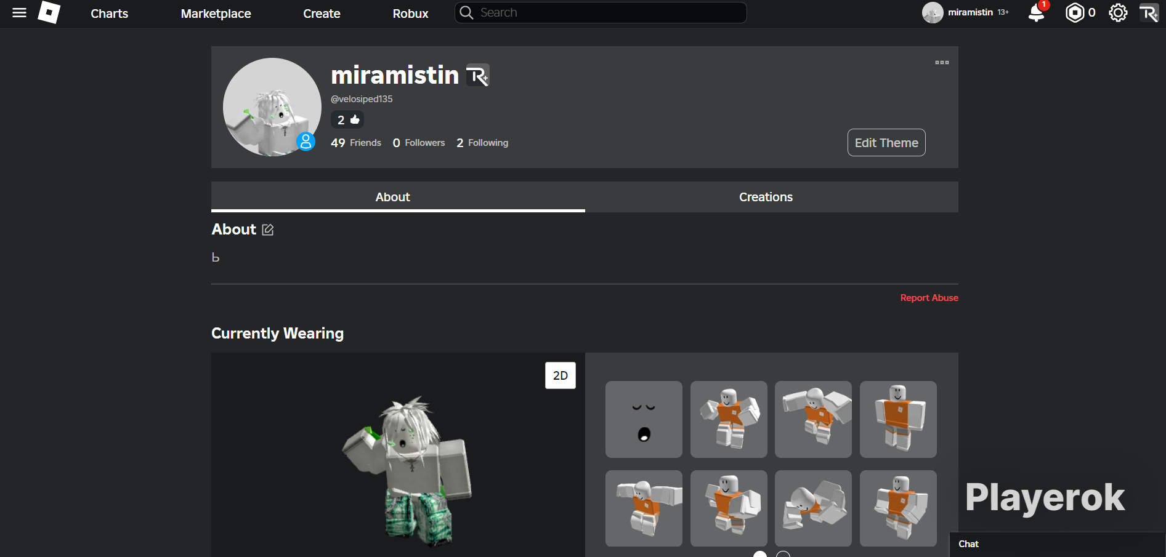Open the Charts page

point(110,14)
